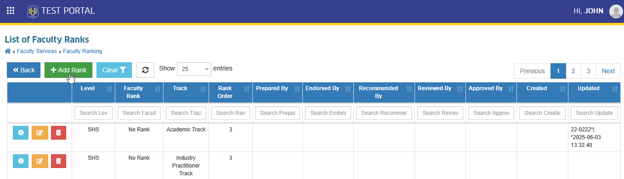Go to page 3 of results

tap(588, 71)
